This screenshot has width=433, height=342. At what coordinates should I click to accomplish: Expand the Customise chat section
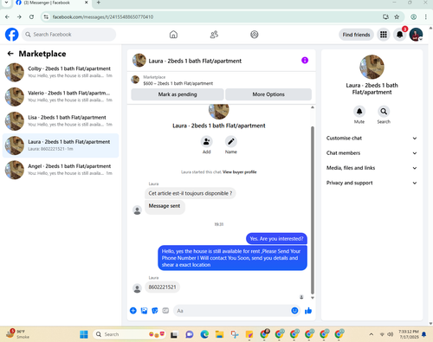point(372,139)
